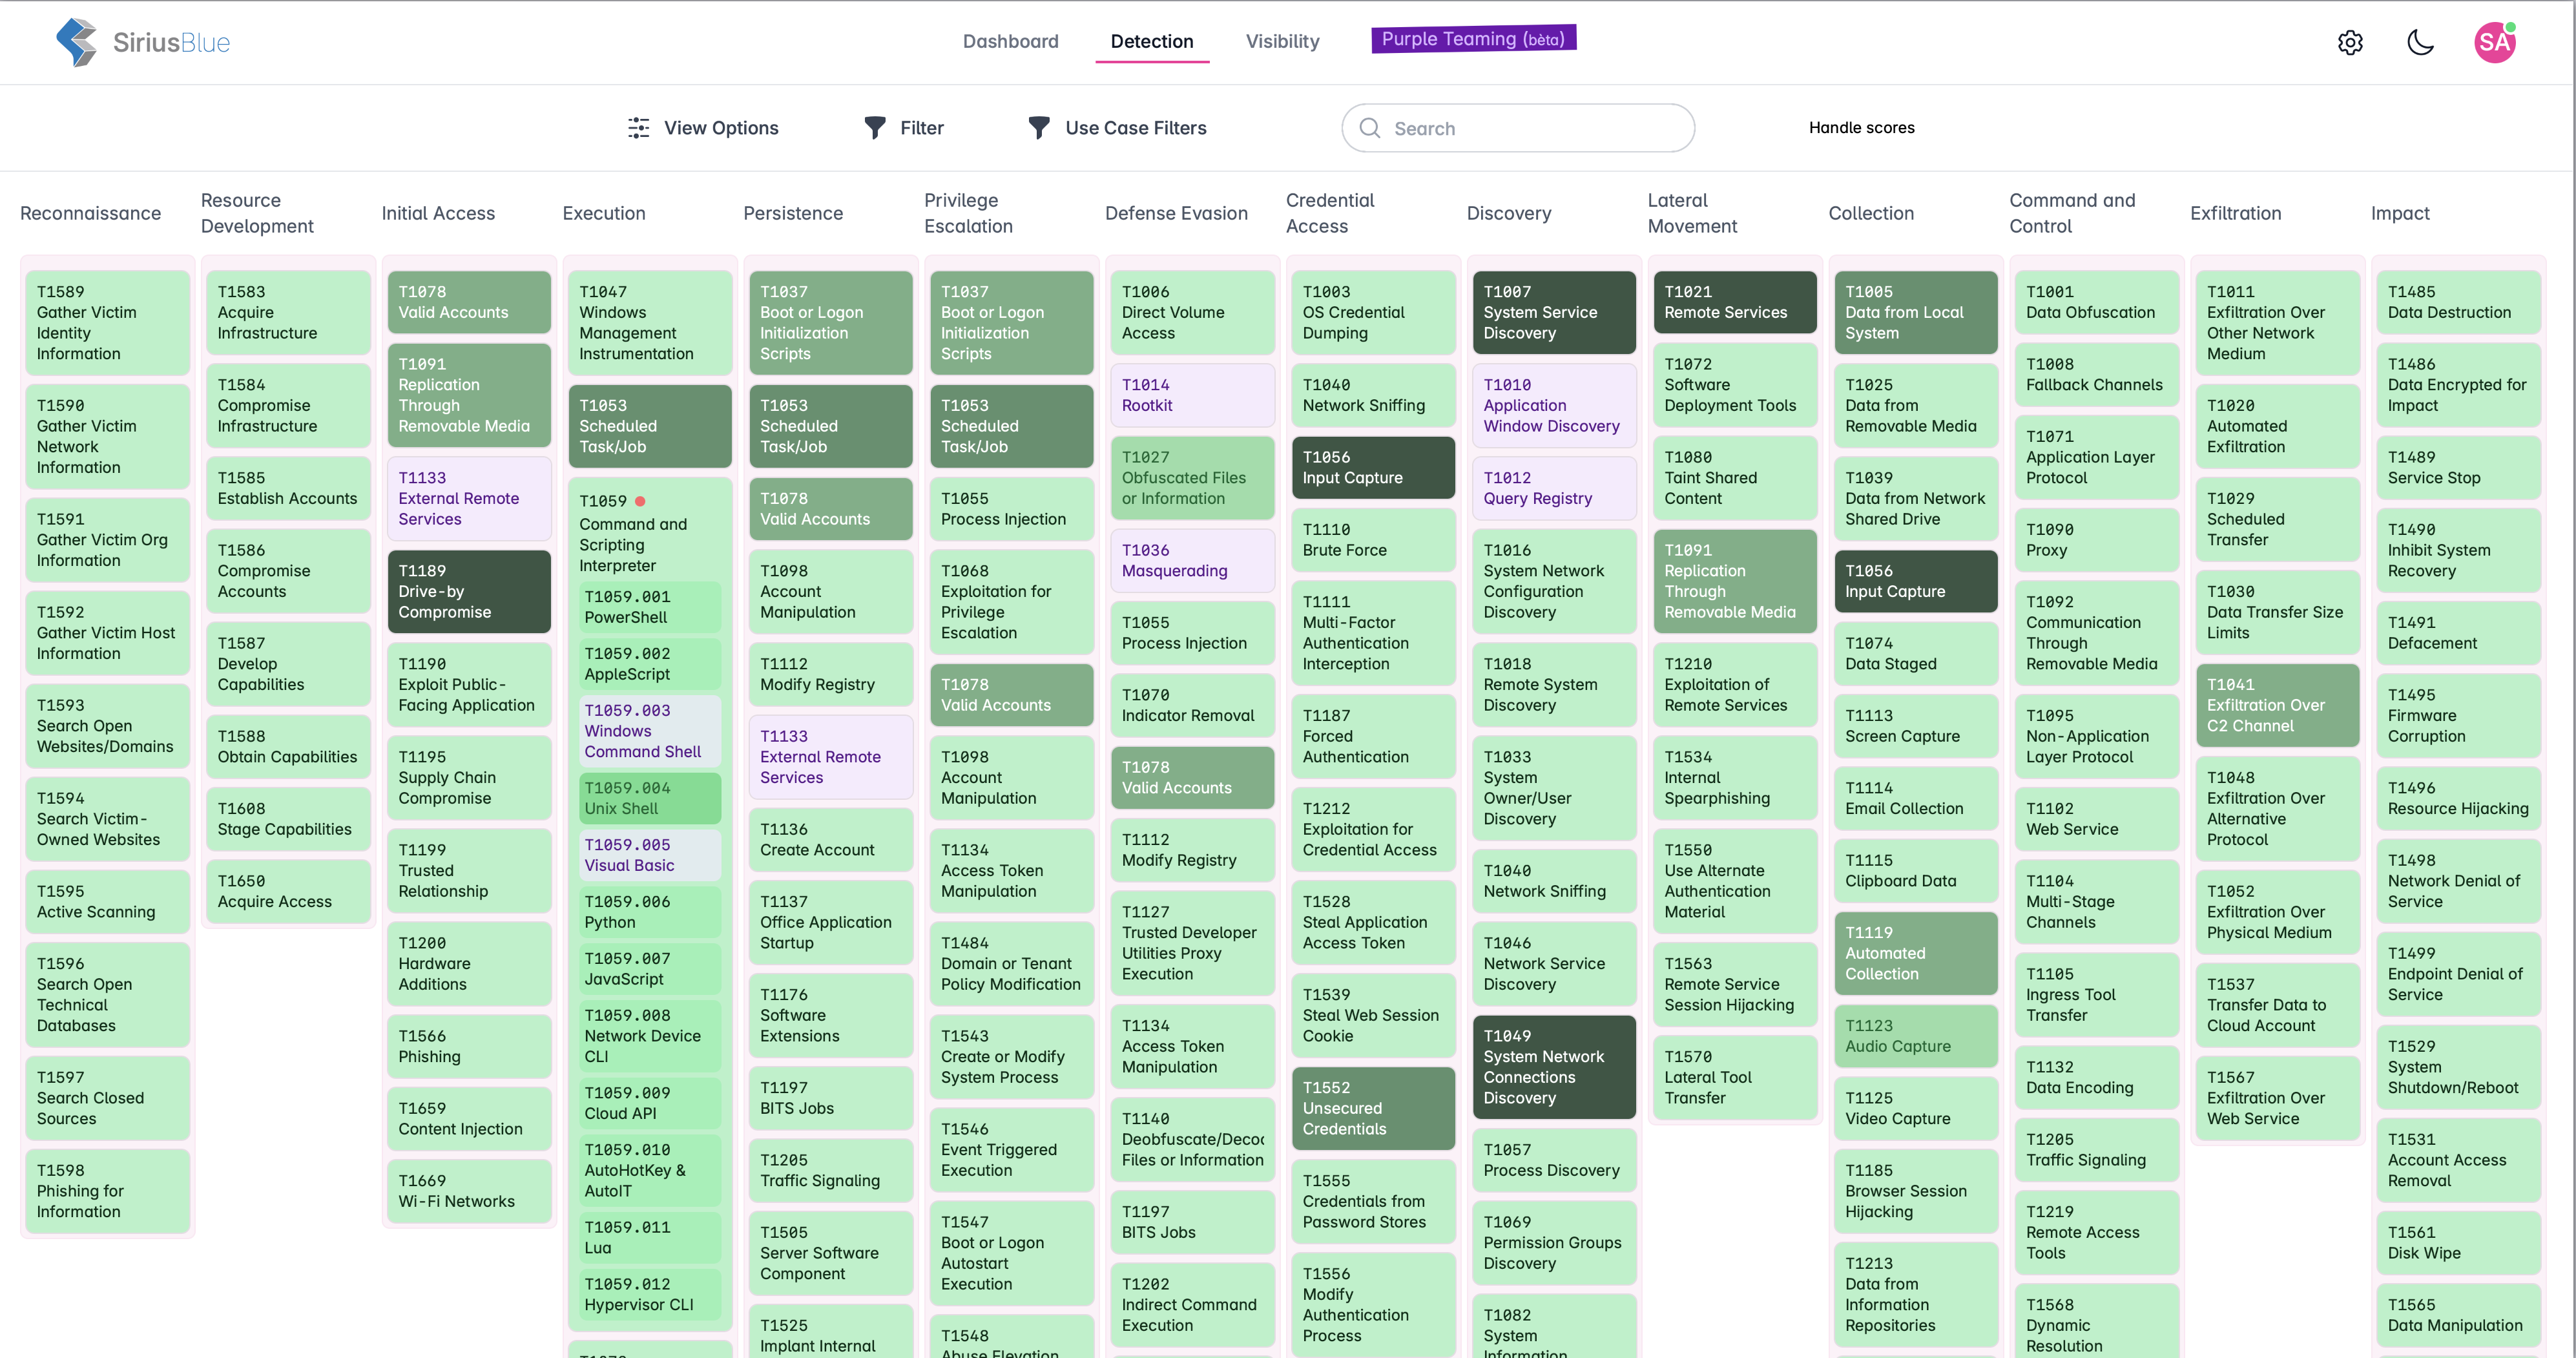Screen dimensions: 2576x1358
Task: Click the SiriusBlue logo icon
Action: (76, 42)
